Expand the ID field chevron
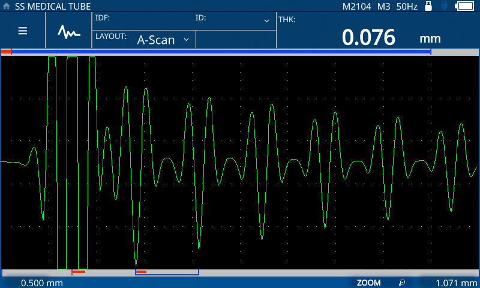 click(266, 21)
